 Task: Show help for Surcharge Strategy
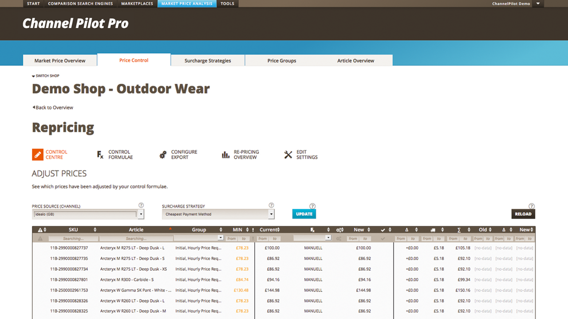[271, 205]
